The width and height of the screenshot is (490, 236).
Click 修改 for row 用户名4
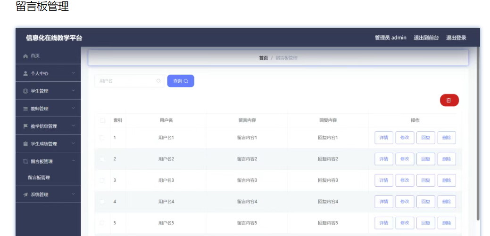click(405, 202)
